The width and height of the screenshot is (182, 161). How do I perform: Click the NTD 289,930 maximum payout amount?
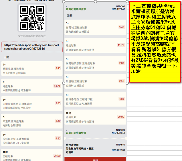tap(118, 150)
